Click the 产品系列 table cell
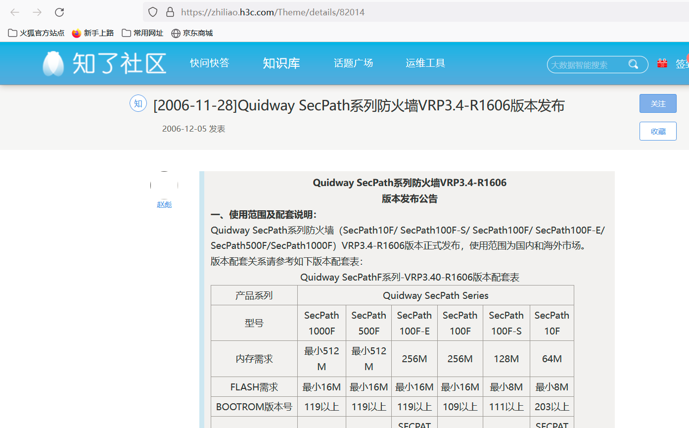Screen dimensions: 689x428 point(254,295)
